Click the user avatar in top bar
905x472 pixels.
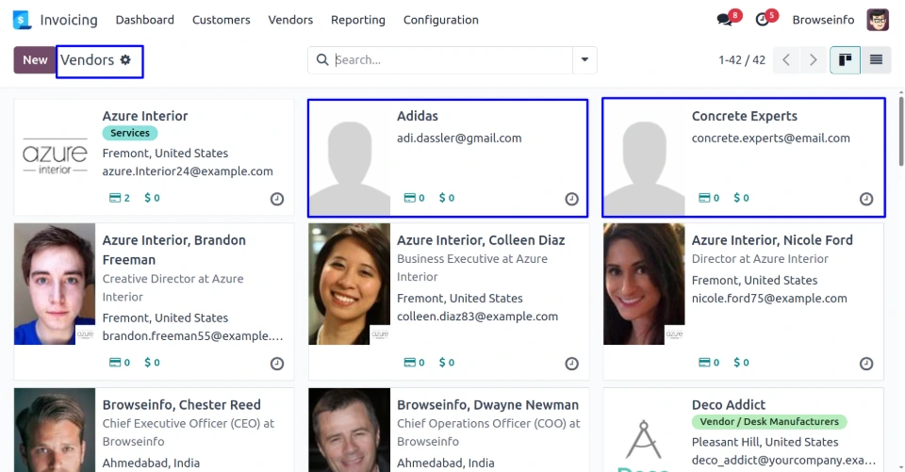[878, 20]
